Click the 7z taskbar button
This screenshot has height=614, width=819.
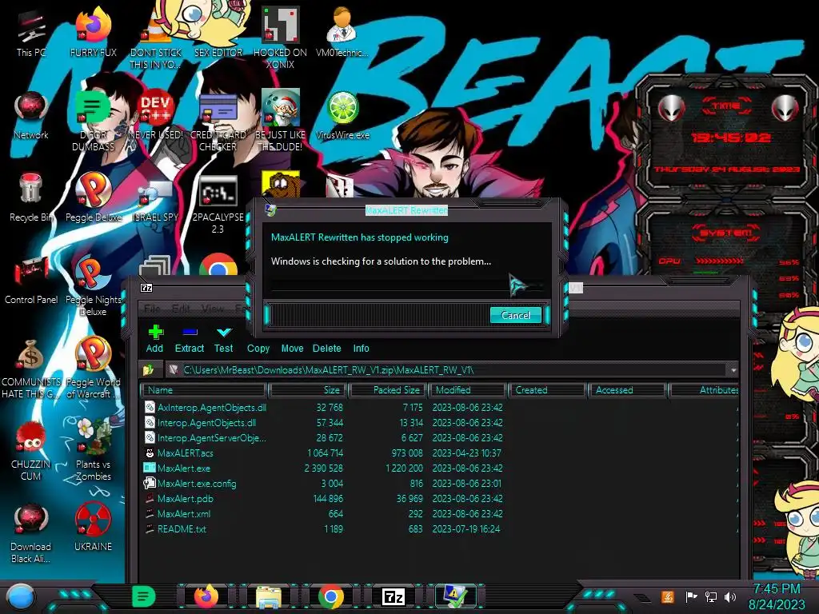pyautogui.click(x=394, y=596)
